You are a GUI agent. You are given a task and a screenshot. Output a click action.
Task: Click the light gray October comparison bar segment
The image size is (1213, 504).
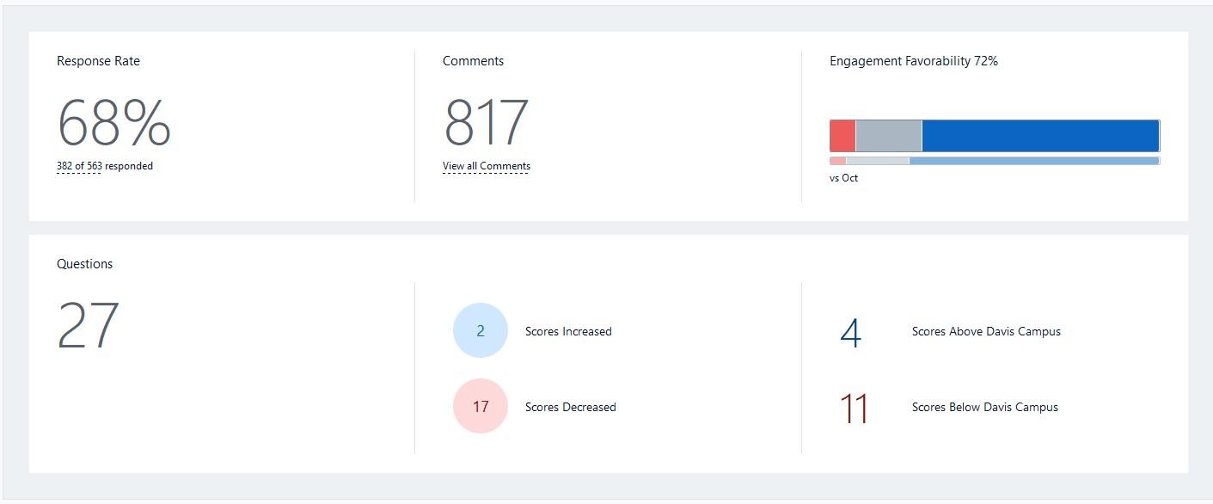pyautogui.click(x=877, y=161)
